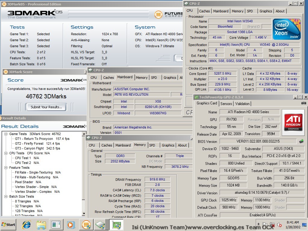Select Fill Rate - Single-Texturing row

(38, 172)
